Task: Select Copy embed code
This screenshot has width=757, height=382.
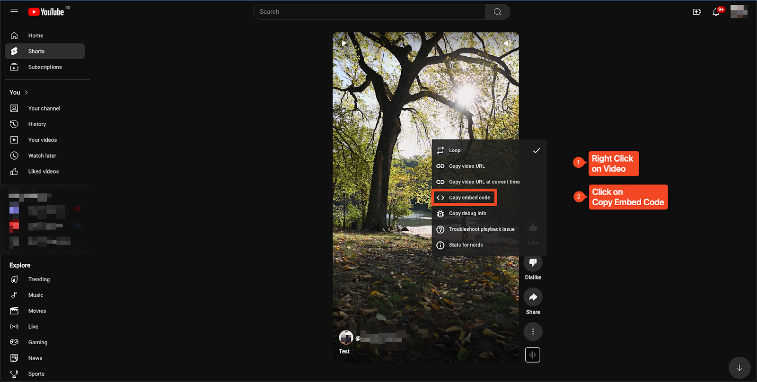Action: (x=489, y=198)
